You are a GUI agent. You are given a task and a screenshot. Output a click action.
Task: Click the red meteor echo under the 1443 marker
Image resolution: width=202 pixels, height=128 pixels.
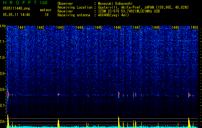click(58, 94)
